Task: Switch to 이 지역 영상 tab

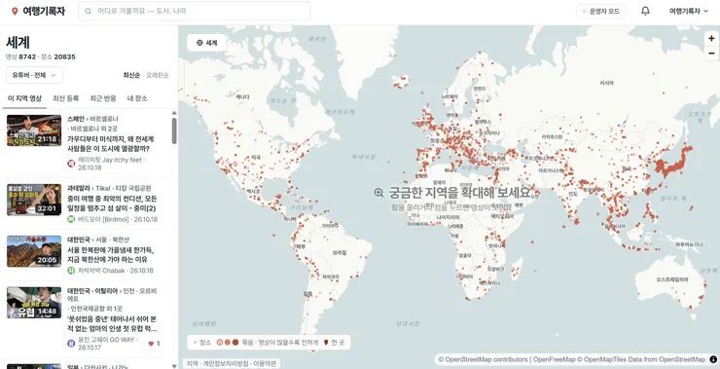Action: [x=24, y=98]
